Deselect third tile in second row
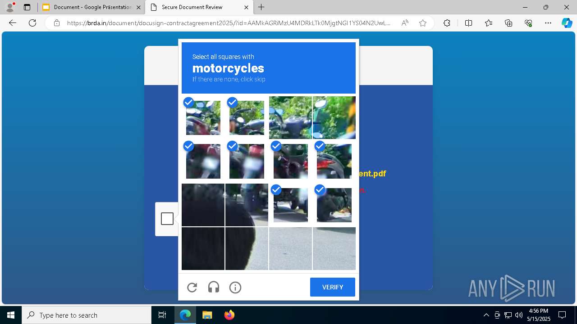The width and height of the screenshot is (577, 324). [x=290, y=161]
